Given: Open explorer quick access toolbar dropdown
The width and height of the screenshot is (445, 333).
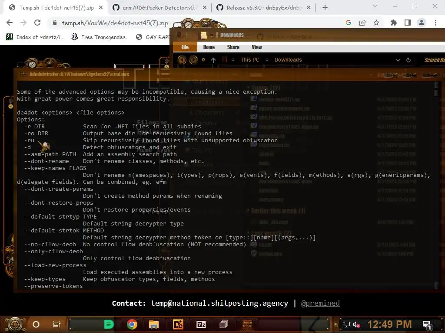Looking at the screenshot, I should click(x=212, y=35).
